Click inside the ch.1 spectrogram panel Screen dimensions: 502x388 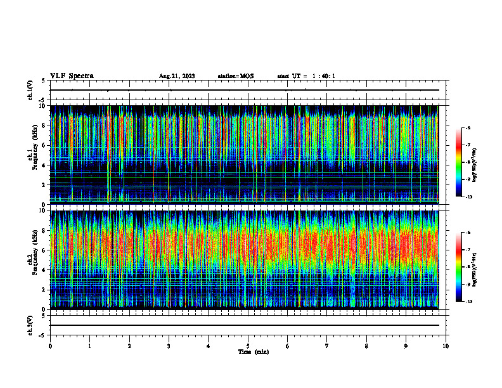(x=245, y=155)
